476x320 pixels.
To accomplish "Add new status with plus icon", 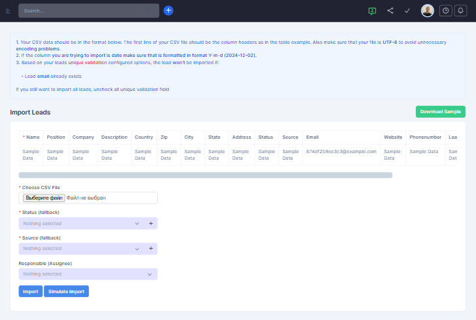I will coord(151,223).
